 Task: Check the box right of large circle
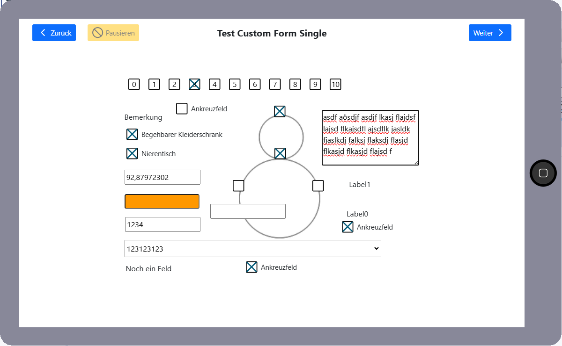coord(318,186)
